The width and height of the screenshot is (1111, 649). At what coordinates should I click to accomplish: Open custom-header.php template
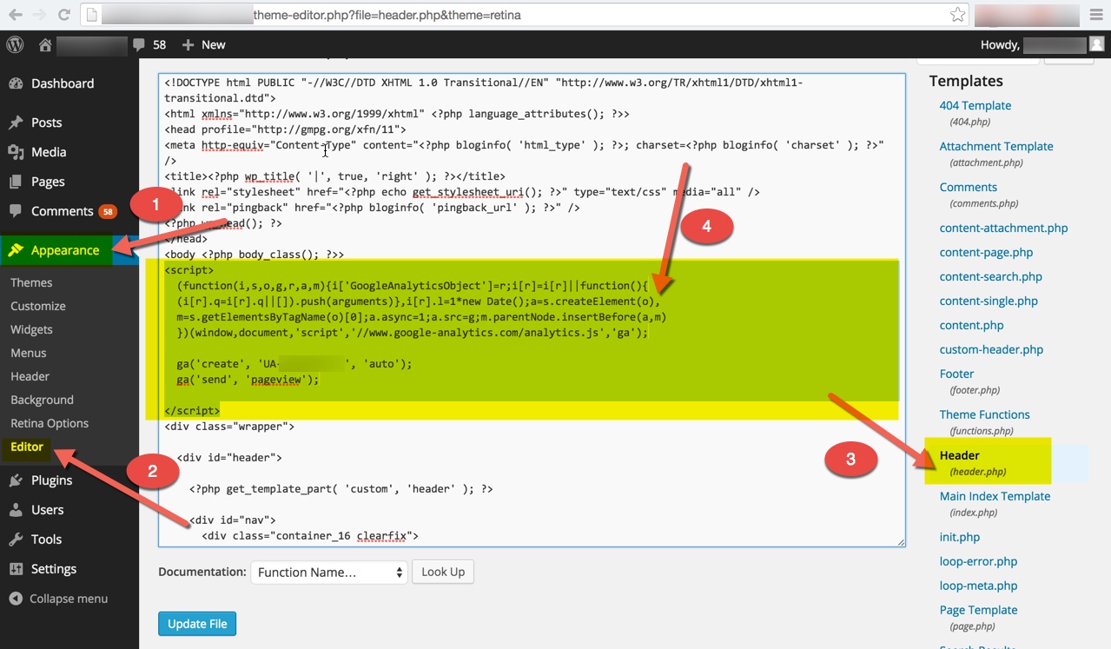991,349
